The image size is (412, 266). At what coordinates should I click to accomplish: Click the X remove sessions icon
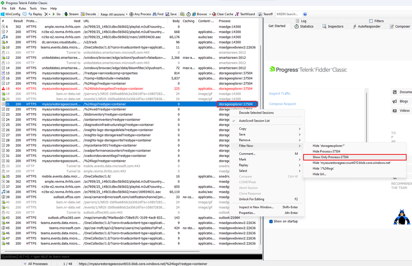[46, 14]
